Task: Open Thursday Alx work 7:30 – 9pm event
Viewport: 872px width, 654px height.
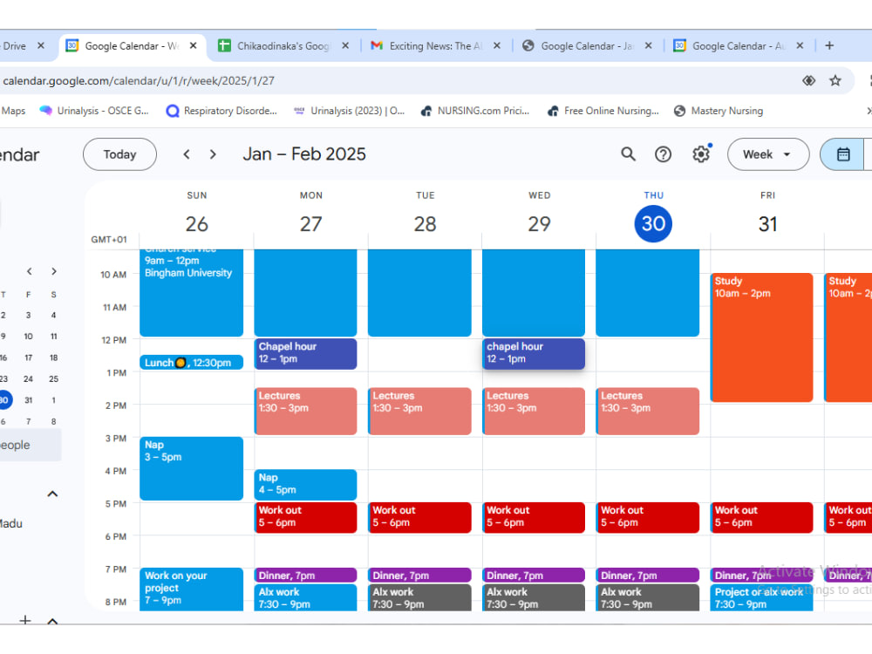Action: point(647,597)
